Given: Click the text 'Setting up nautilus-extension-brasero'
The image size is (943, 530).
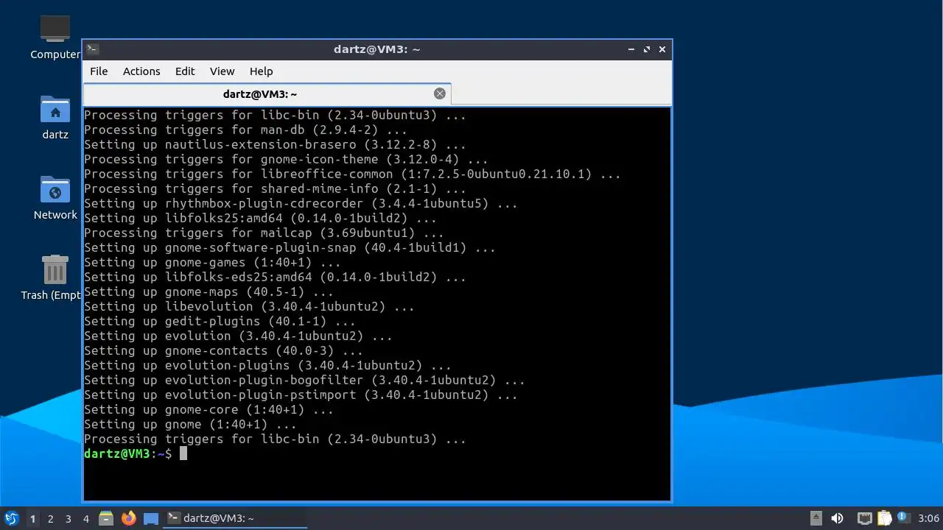Looking at the screenshot, I should tap(220, 144).
